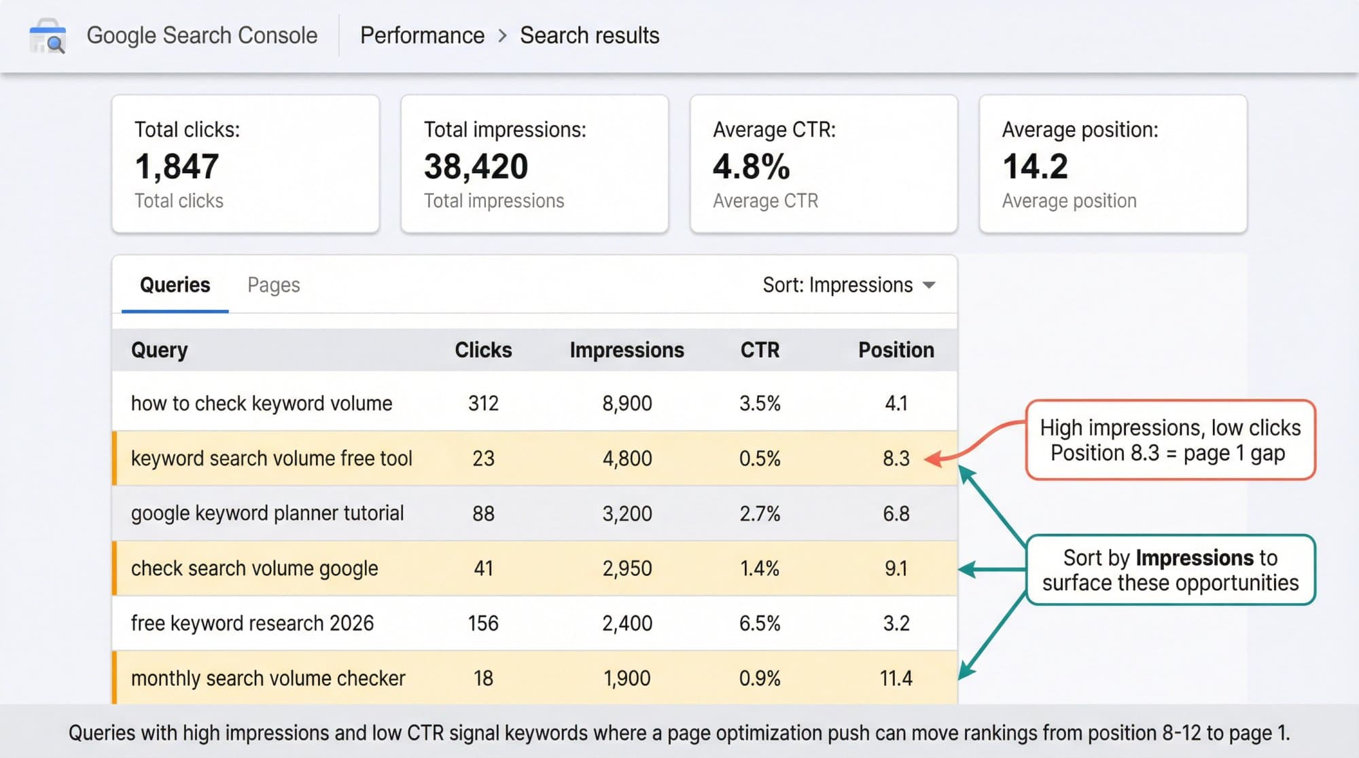Open query 'how to check keyword volume'
This screenshot has width=1359, height=758.
click(262, 403)
